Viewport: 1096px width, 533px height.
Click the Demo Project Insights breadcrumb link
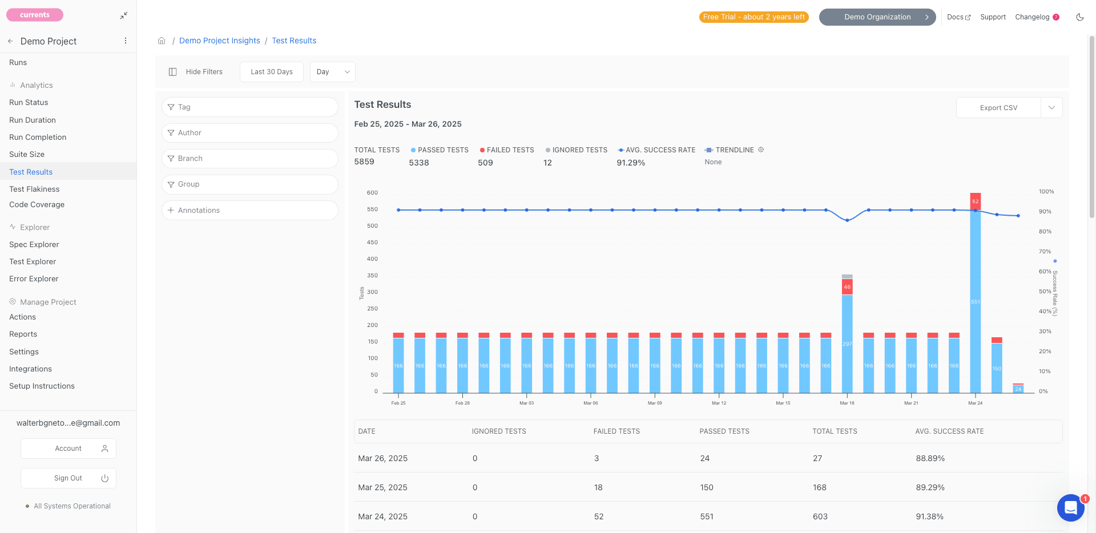click(220, 41)
